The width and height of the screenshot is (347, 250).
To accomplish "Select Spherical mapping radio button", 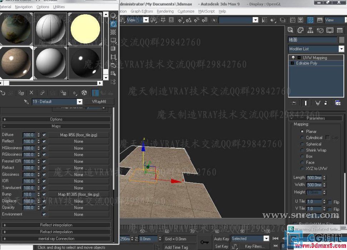I will click(x=302, y=144).
